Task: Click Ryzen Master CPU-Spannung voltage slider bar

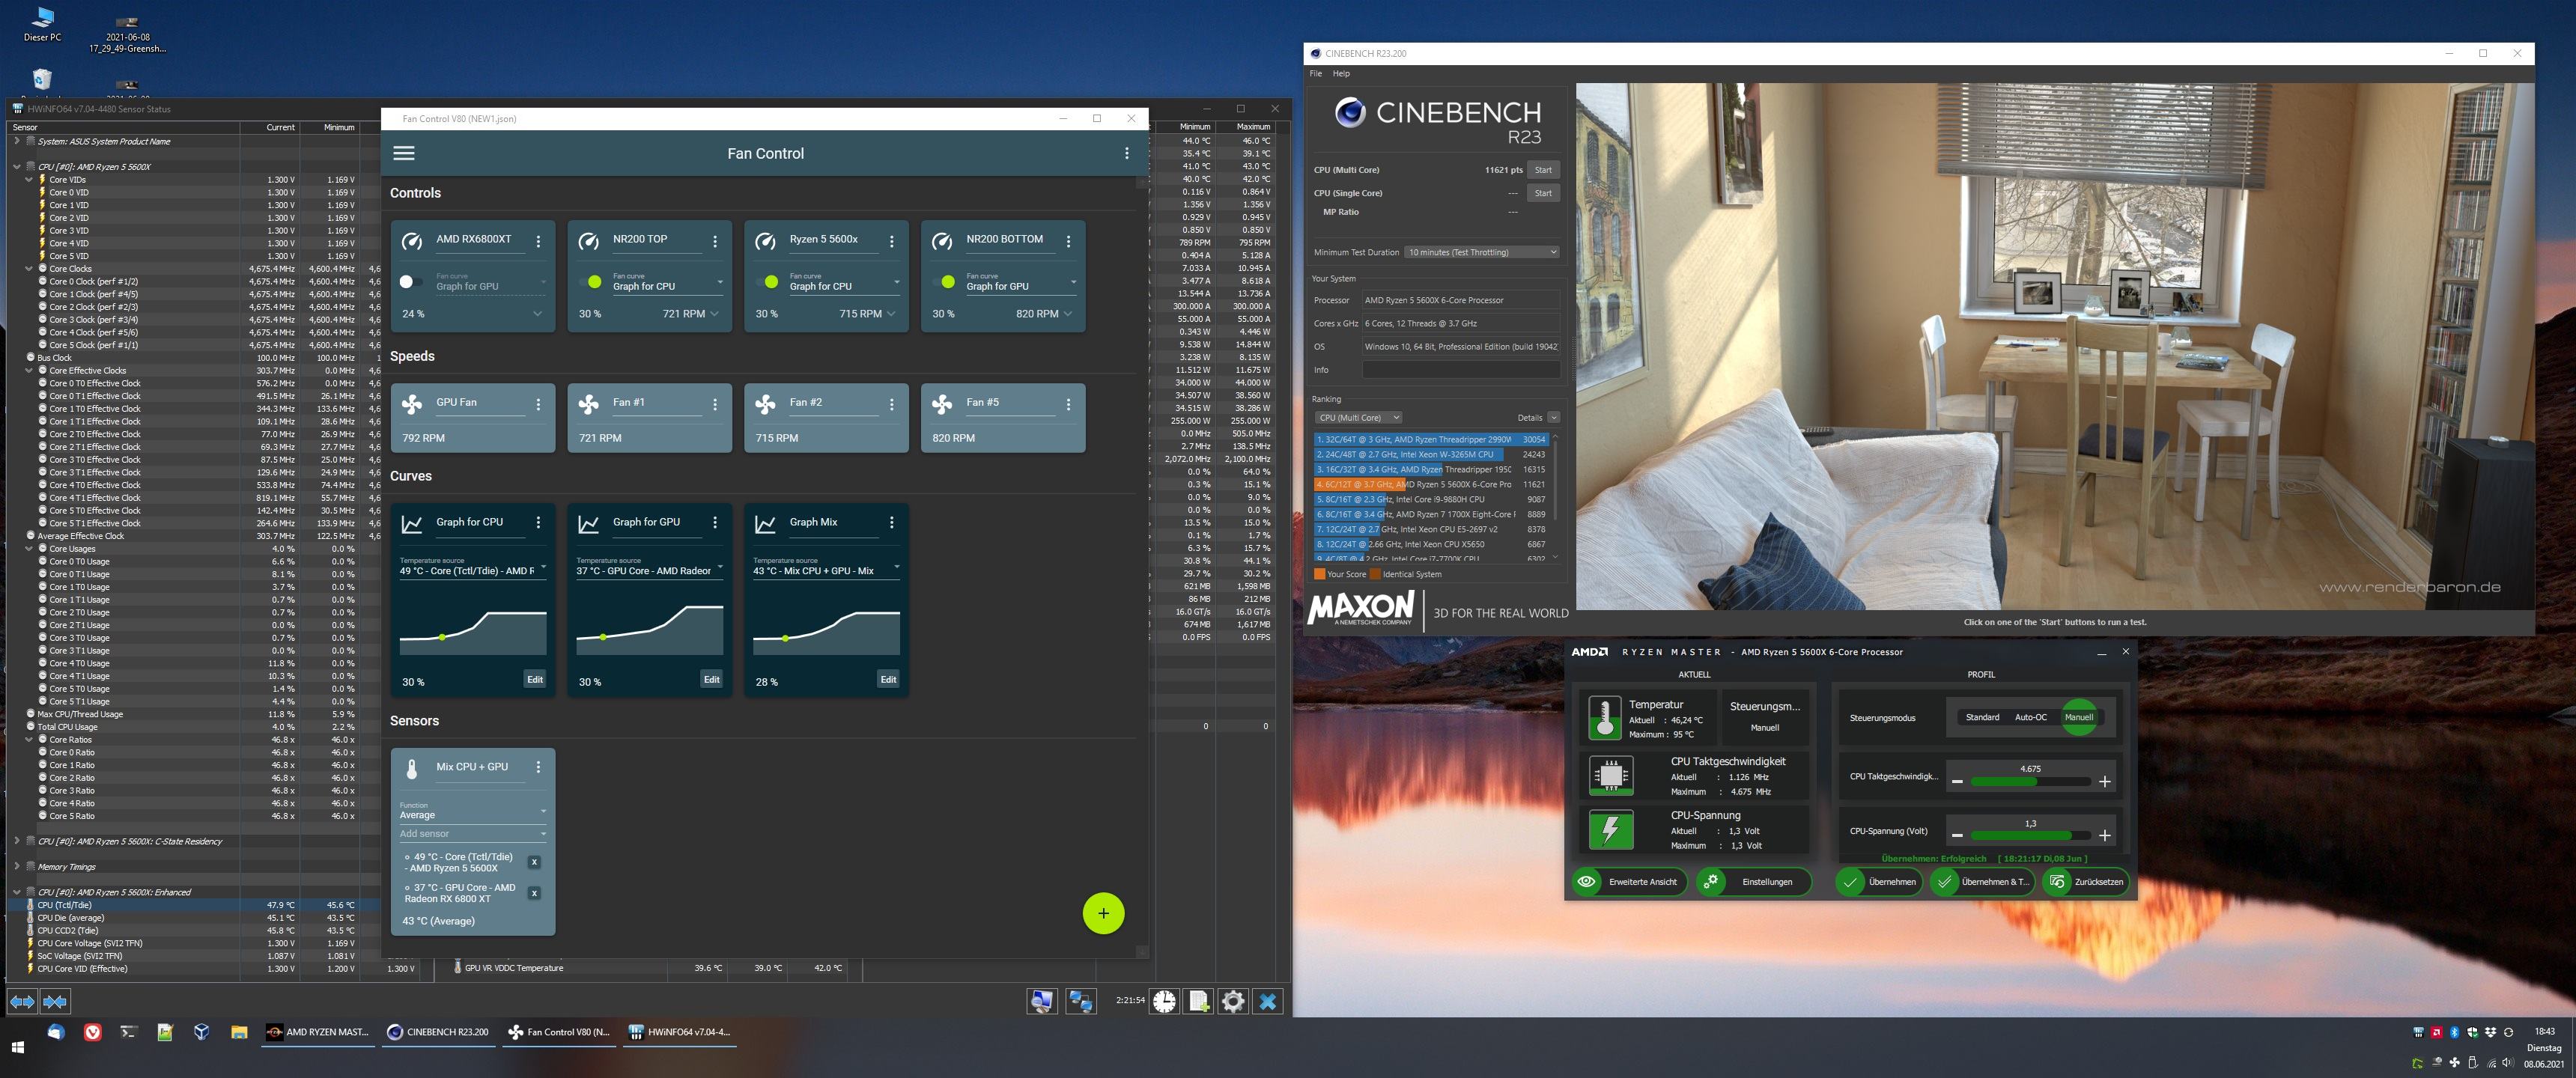Action: (x=2030, y=836)
